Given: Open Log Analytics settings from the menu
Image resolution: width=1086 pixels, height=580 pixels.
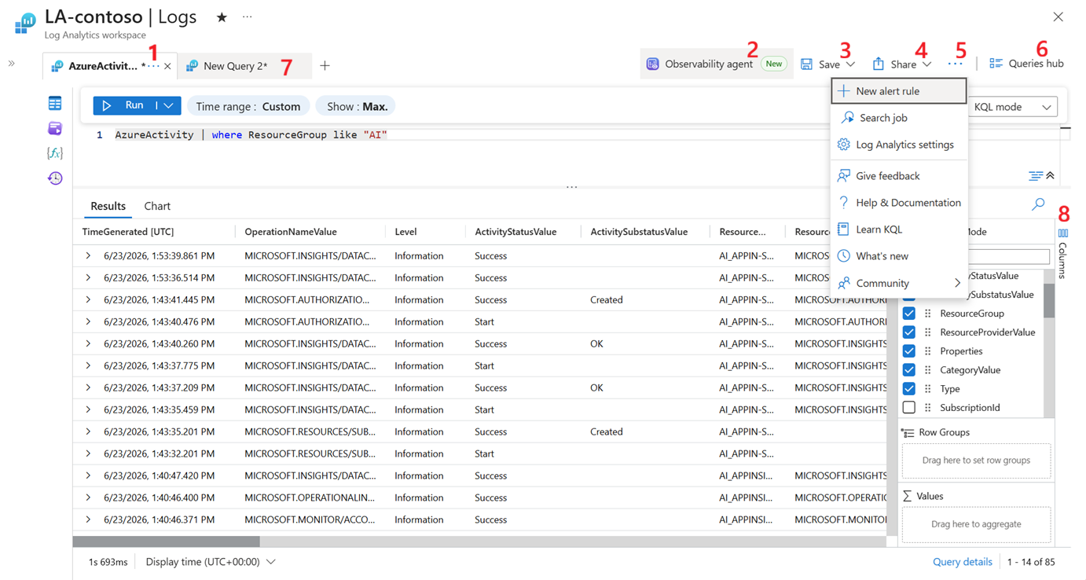Looking at the screenshot, I should (x=899, y=145).
